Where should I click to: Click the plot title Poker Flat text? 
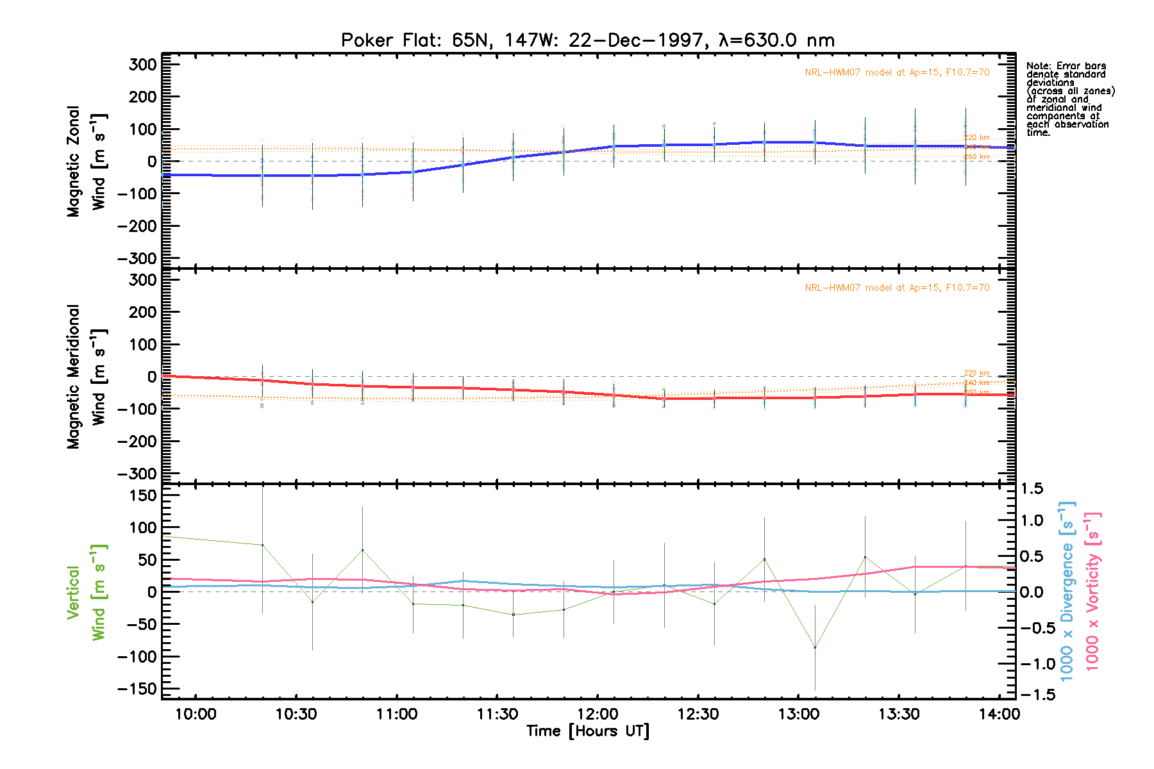tap(587, 40)
